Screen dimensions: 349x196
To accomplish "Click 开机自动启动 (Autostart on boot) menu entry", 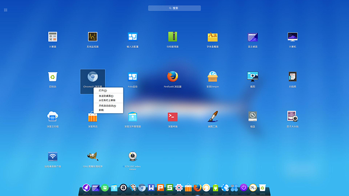I will [x=107, y=106].
